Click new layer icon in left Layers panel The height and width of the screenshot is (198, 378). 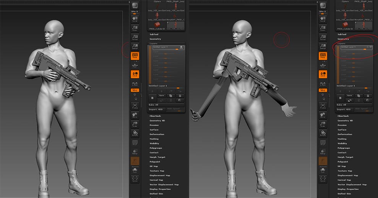152,98
